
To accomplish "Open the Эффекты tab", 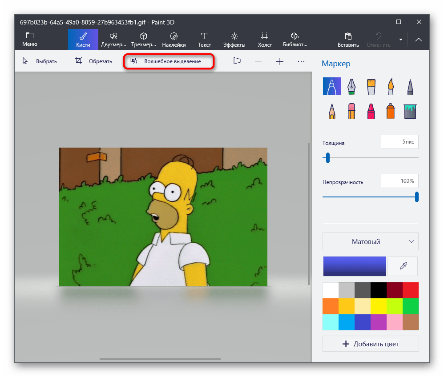I will coord(234,40).
